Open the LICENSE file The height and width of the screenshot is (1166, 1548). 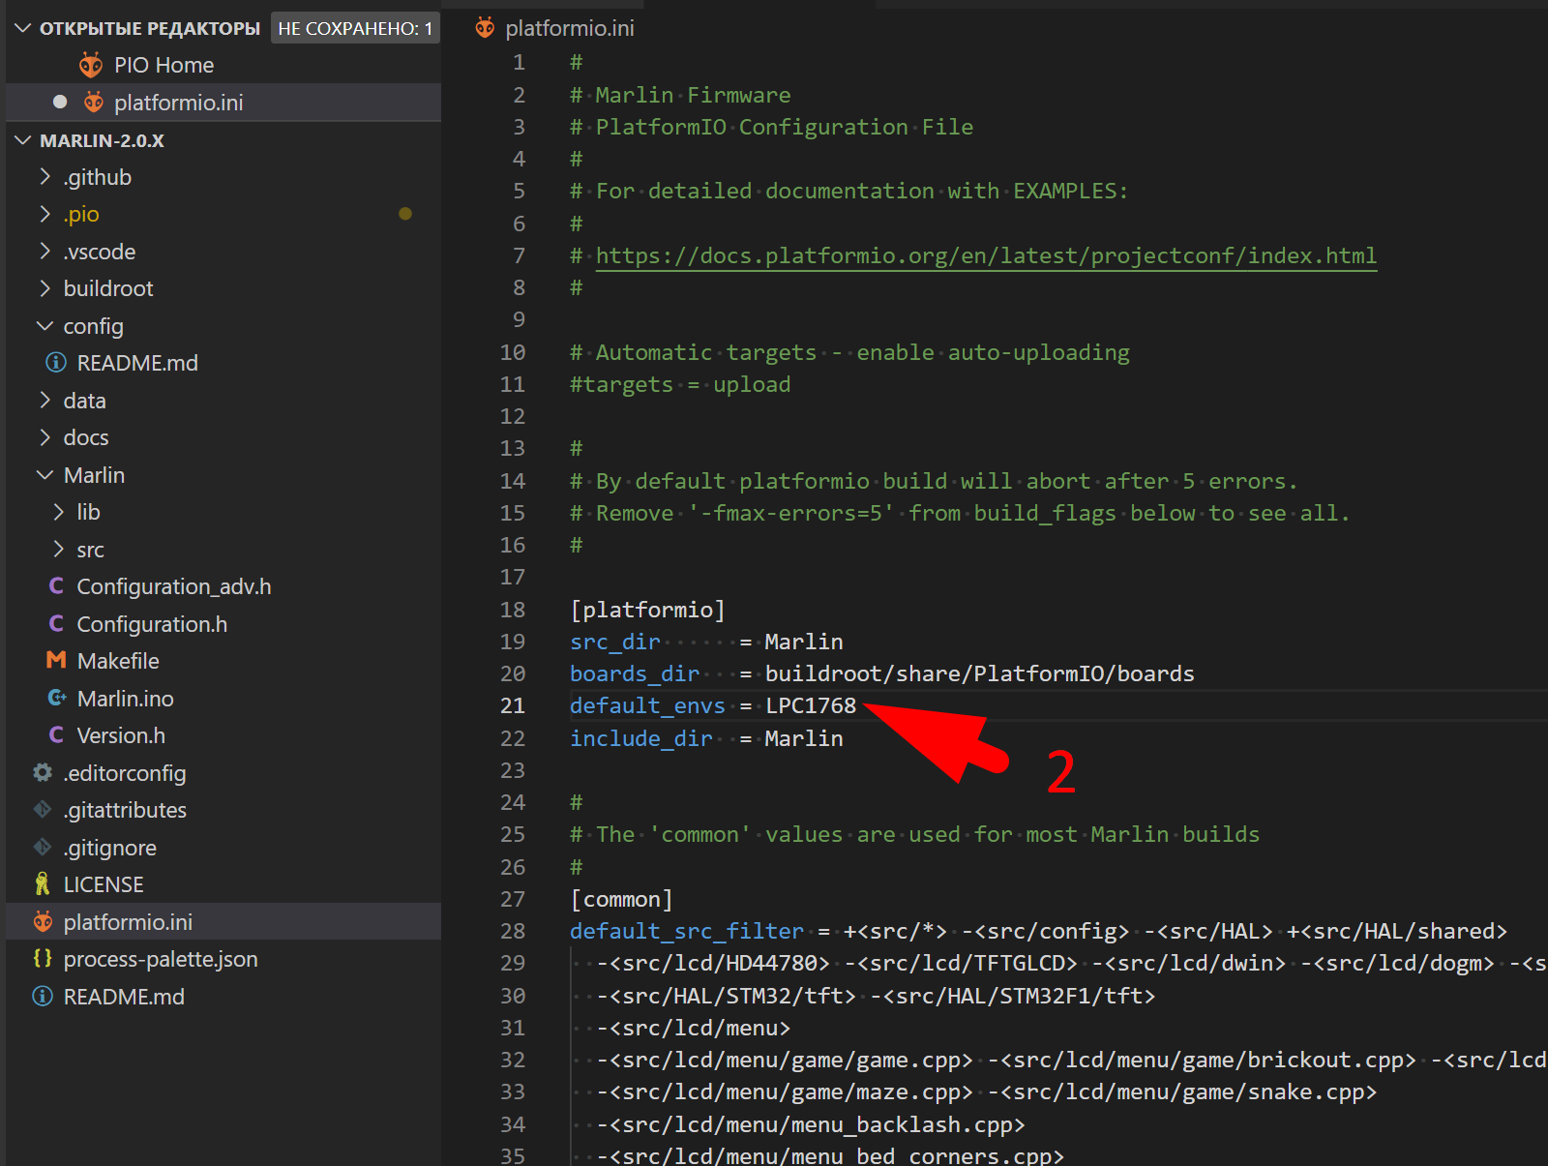pyautogui.click(x=104, y=884)
